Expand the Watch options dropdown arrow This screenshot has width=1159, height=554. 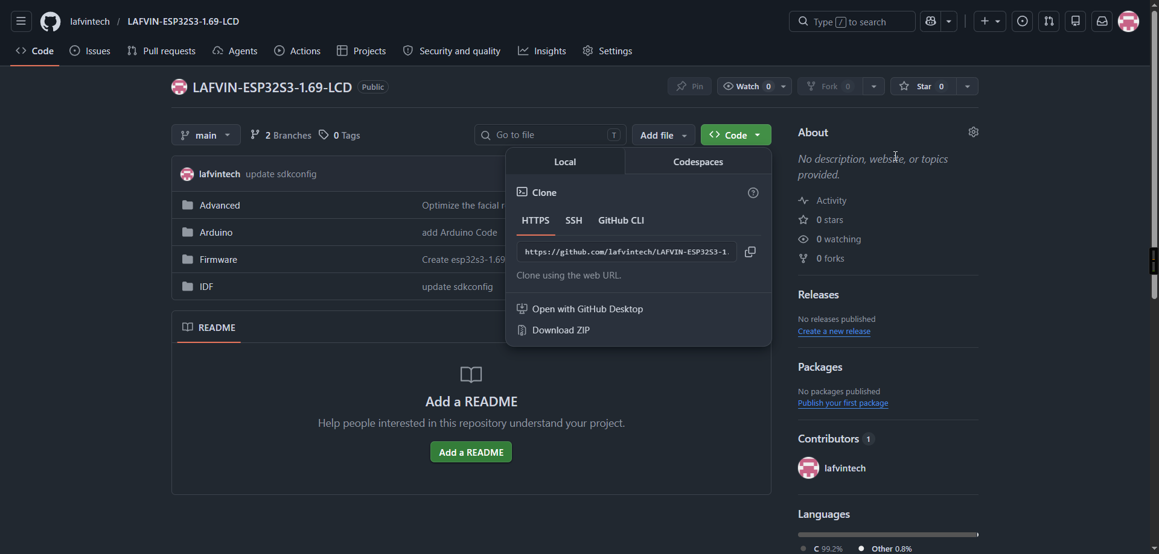click(x=784, y=87)
